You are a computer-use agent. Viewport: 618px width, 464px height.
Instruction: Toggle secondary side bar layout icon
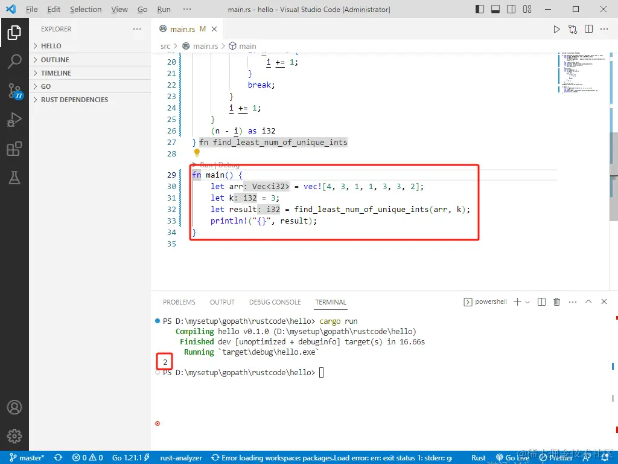[511, 9]
